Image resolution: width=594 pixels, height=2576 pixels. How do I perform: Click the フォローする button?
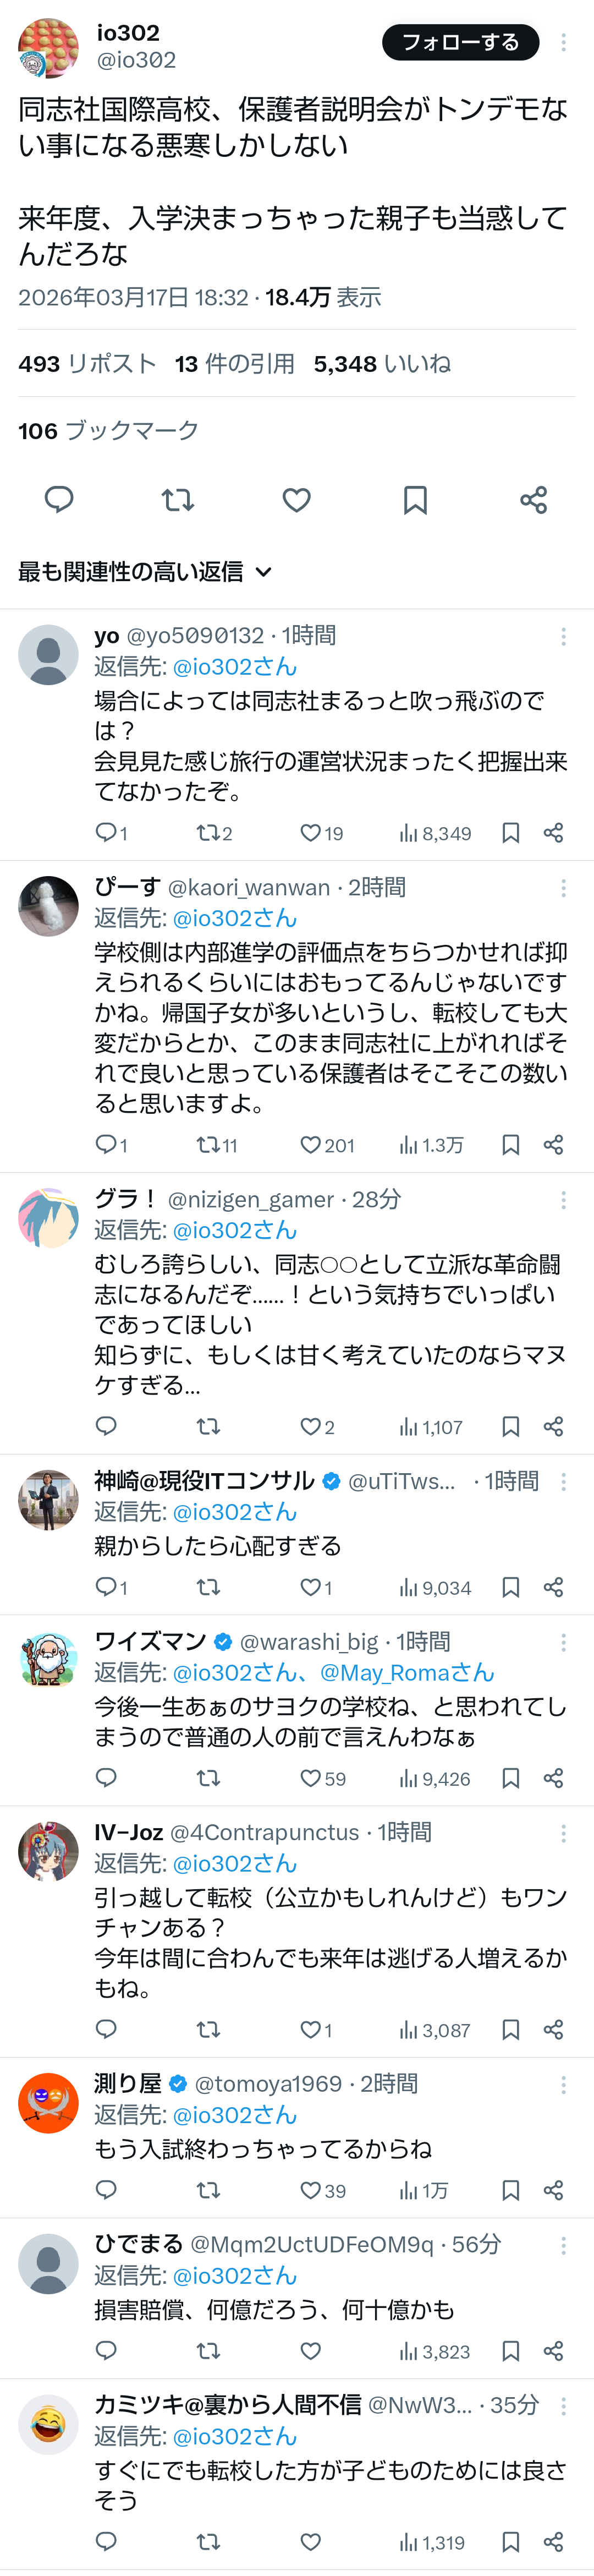tap(460, 42)
